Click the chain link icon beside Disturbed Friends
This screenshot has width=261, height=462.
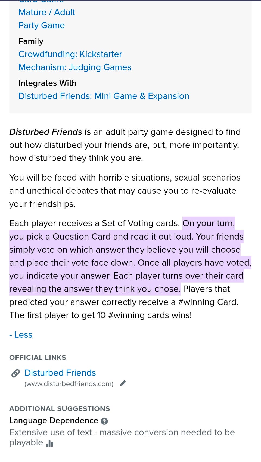tap(15, 373)
